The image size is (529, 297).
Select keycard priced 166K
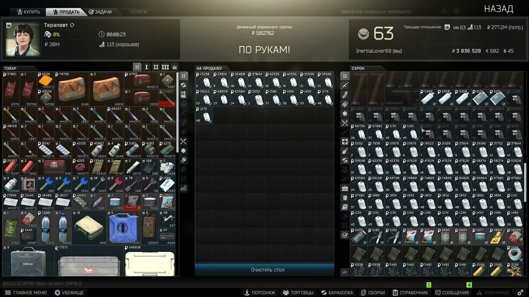pyautogui.click(x=167, y=185)
